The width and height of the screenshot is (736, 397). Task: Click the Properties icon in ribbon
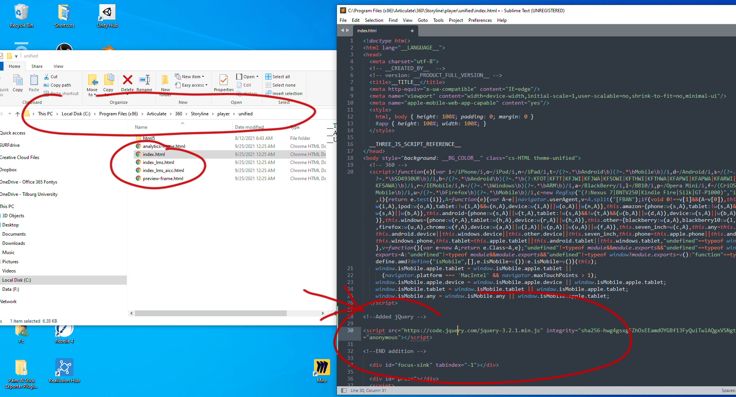tap(223, 80)
